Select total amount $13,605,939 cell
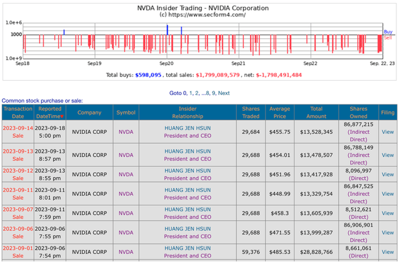The height and width of the screenshot is (264, 400). 316,213
